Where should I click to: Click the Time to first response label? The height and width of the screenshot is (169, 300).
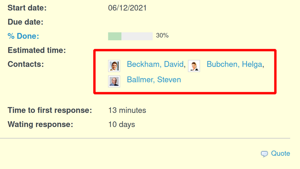50,110
